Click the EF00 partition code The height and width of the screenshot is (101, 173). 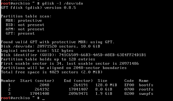click(x=129, y=85)
